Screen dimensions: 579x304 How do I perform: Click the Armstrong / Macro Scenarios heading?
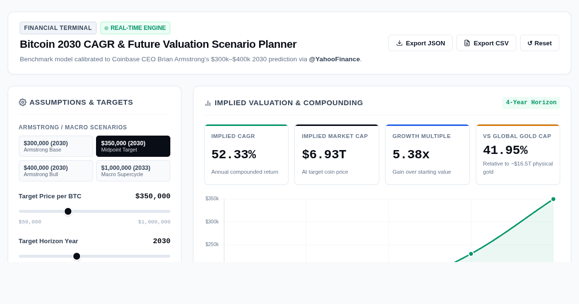click(73, 127)
